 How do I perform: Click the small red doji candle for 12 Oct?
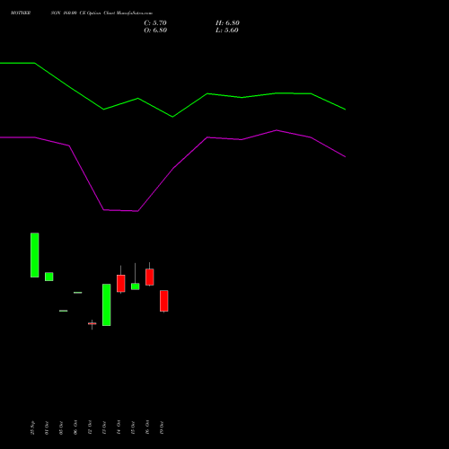click(x=92, y=323)
